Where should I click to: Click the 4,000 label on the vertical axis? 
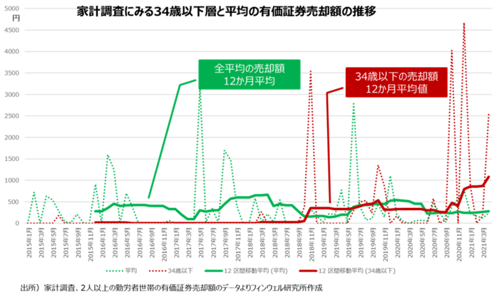click(11, 52)
